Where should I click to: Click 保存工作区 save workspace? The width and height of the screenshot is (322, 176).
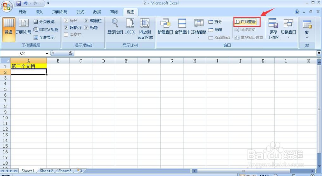click(x=273, y=29)
